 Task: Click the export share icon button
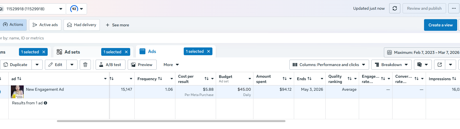[440, 65]
